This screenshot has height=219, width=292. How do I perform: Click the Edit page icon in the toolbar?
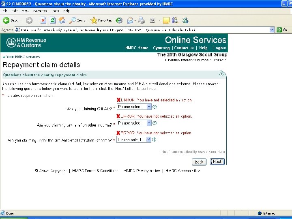click(x=152, y=20)
